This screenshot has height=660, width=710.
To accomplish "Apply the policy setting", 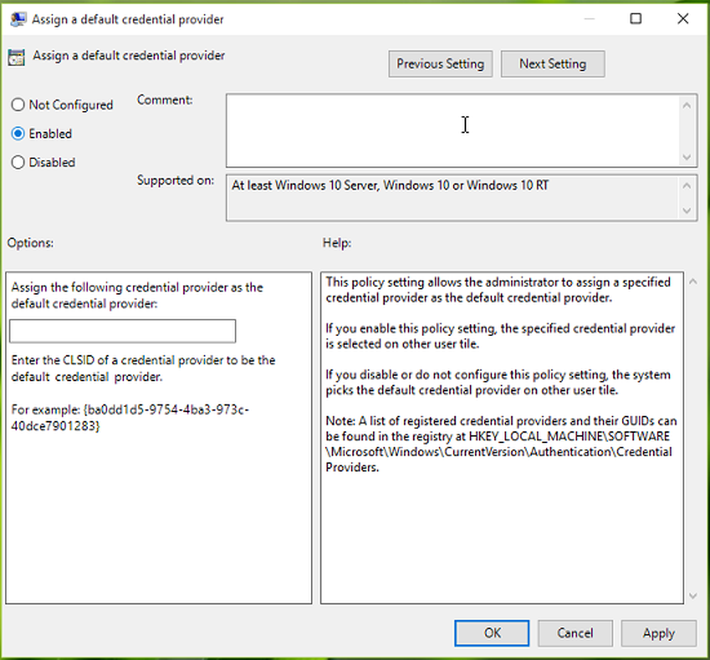I will click(658, 633).
